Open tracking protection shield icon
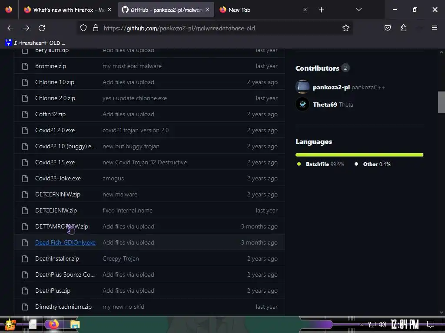The width and height of the screenshot is (445, 333). tap(83, 28)
